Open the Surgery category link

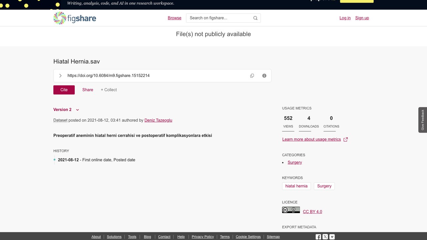coord(295,162)
